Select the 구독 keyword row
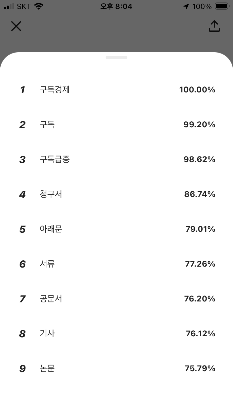This screenshot has width=233, height=415. (116, 125)
